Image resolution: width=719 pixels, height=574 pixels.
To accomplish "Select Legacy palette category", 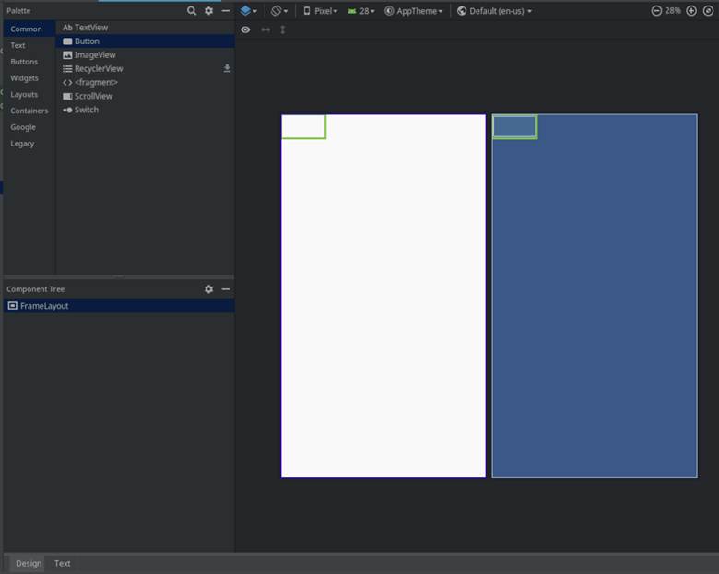I will (29, 144).
